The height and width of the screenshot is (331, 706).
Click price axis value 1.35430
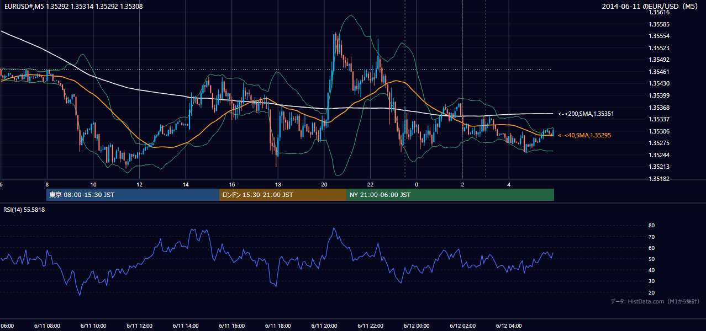tap(660, 84)
